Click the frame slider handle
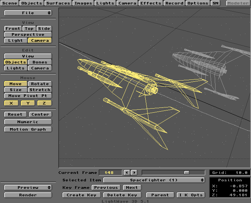Image resolution: width=251 pixels, height=203 pixels. pos(187,172)
